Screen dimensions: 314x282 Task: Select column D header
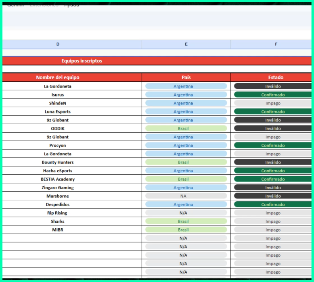pos(72,44)
